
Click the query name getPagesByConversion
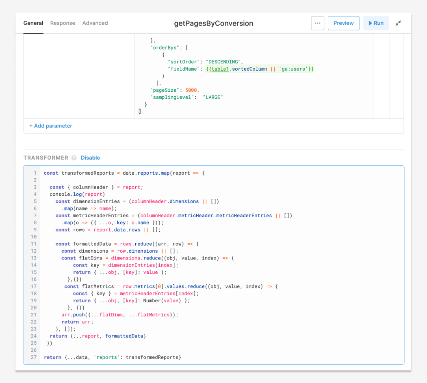click(x=214, y=24)
